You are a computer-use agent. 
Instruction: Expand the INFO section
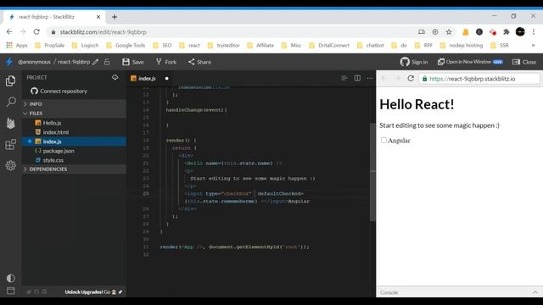[74, 103]
